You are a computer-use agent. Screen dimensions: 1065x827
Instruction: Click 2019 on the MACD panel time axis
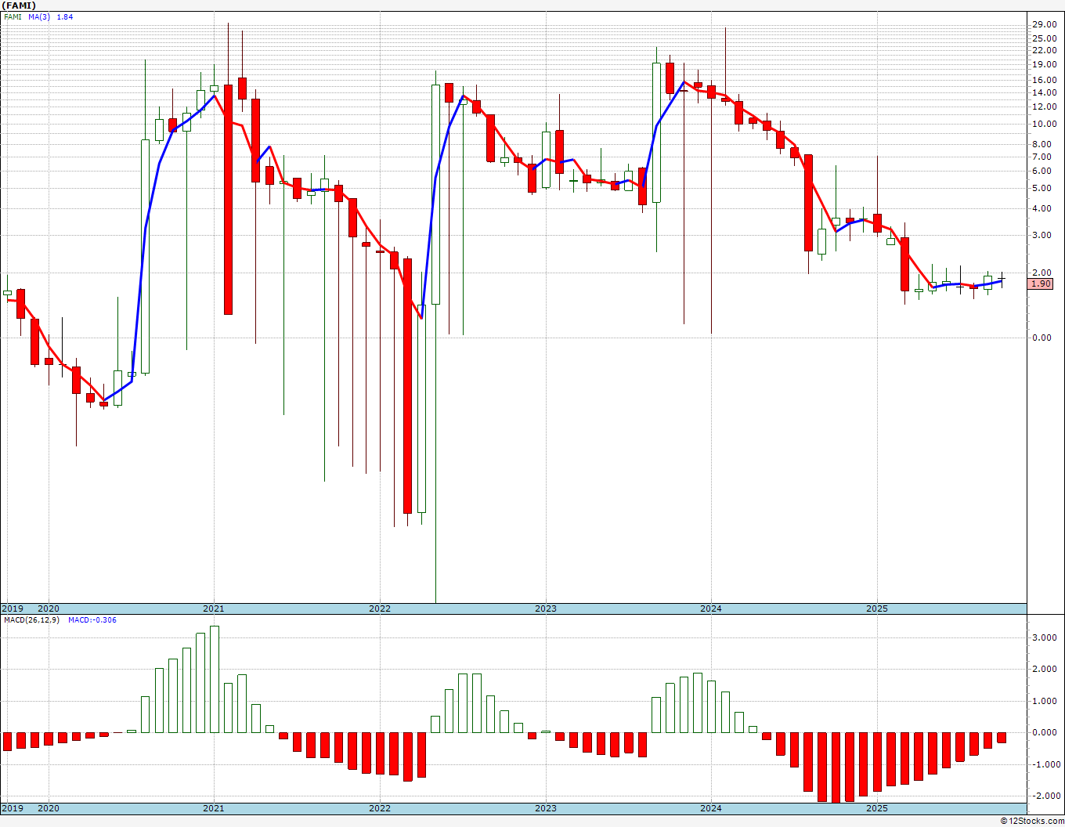click(11, 808)
